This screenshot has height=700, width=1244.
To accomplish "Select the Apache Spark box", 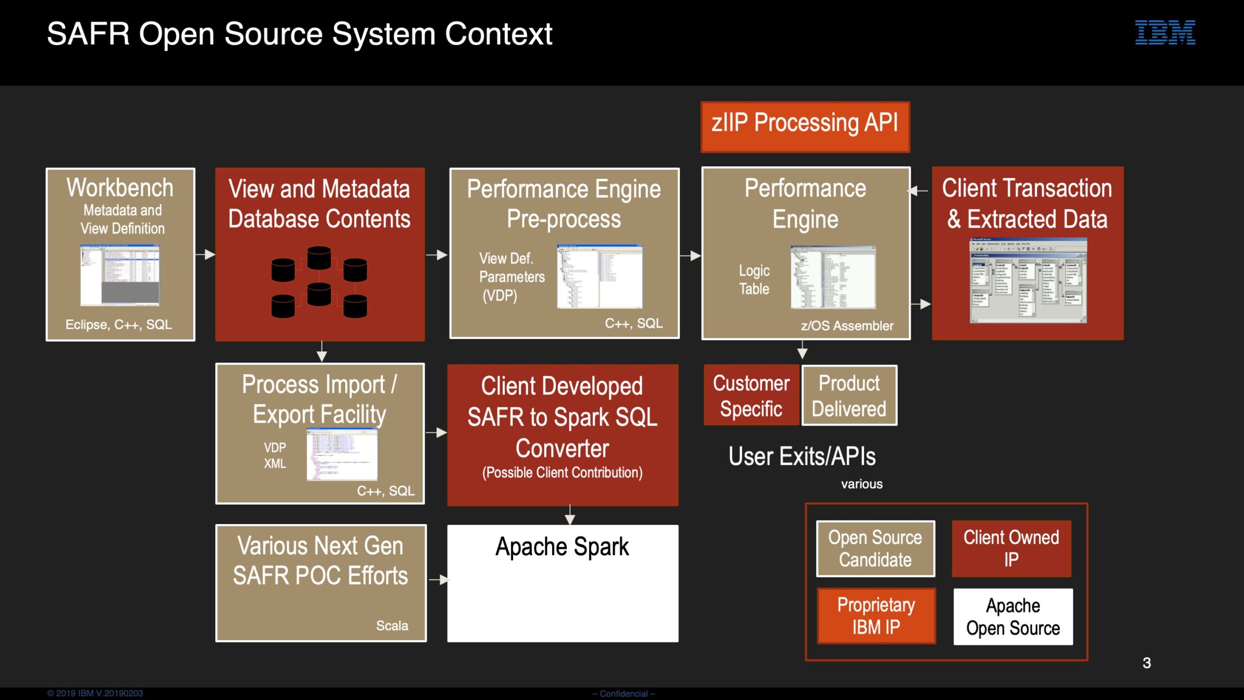I will [563, 583].
